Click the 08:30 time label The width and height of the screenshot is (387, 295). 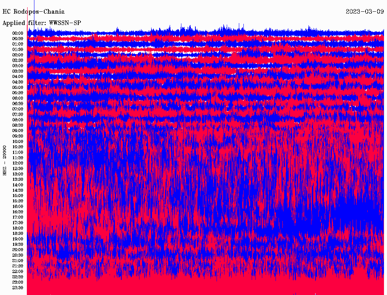click(18, 125)
